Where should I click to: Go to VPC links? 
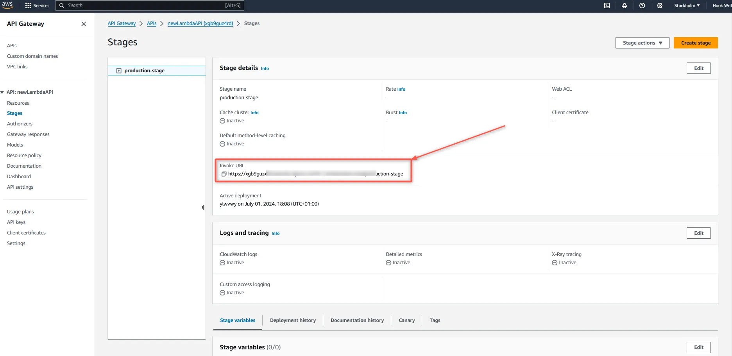click(x=17, y=67)
